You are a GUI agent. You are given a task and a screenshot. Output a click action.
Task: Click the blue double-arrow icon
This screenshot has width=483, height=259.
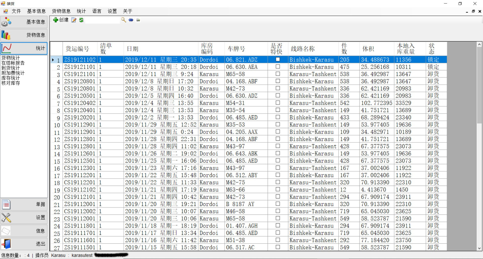131,20
